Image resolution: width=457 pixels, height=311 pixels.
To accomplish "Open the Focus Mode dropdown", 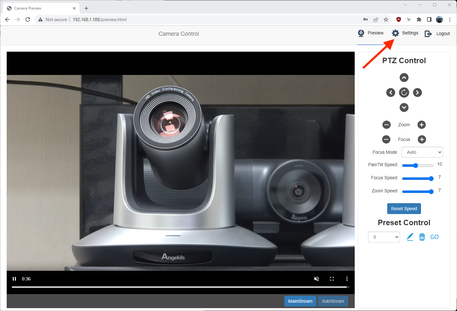I will pos(422,152).
